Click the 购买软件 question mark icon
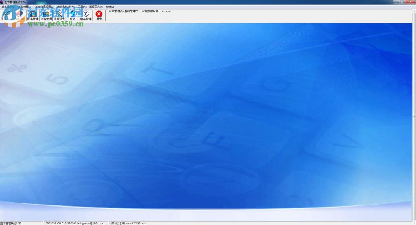The image size is (416, 225). point(86,15)
